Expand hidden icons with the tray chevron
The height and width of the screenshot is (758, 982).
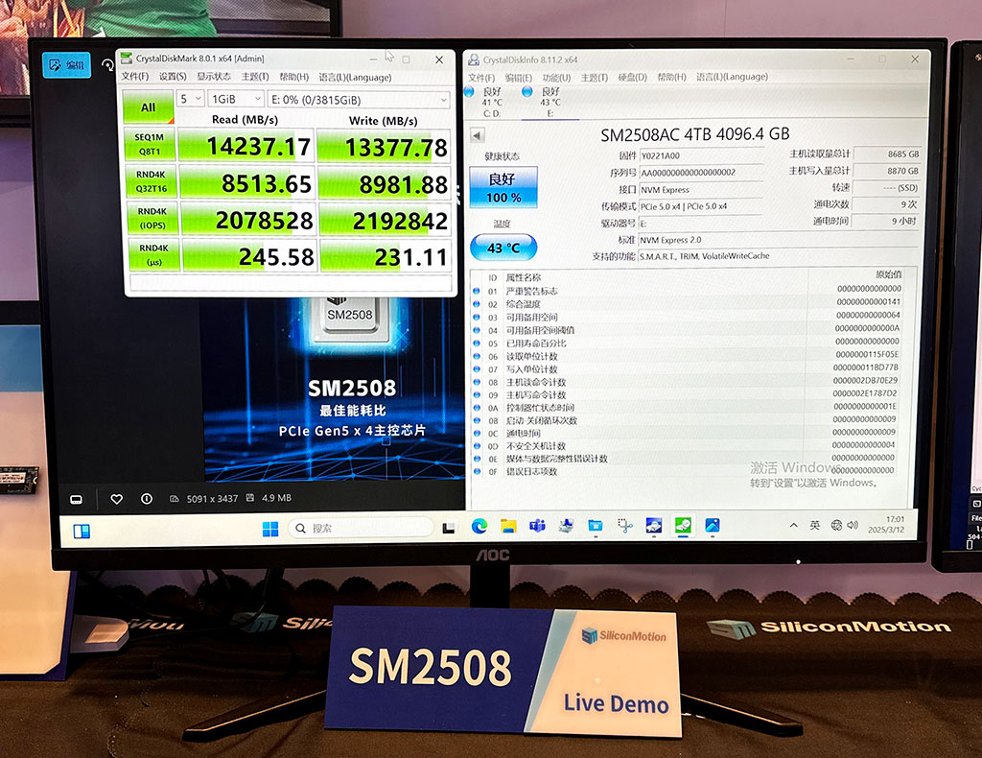pyautogui.click(x=794, y=525)
